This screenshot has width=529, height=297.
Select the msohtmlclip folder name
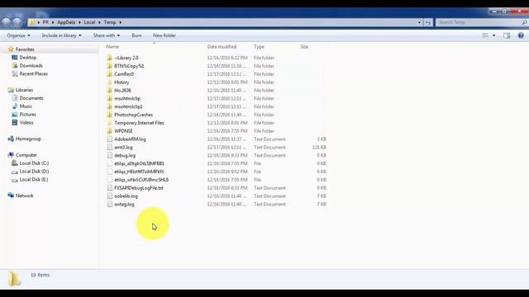(127, 98)
